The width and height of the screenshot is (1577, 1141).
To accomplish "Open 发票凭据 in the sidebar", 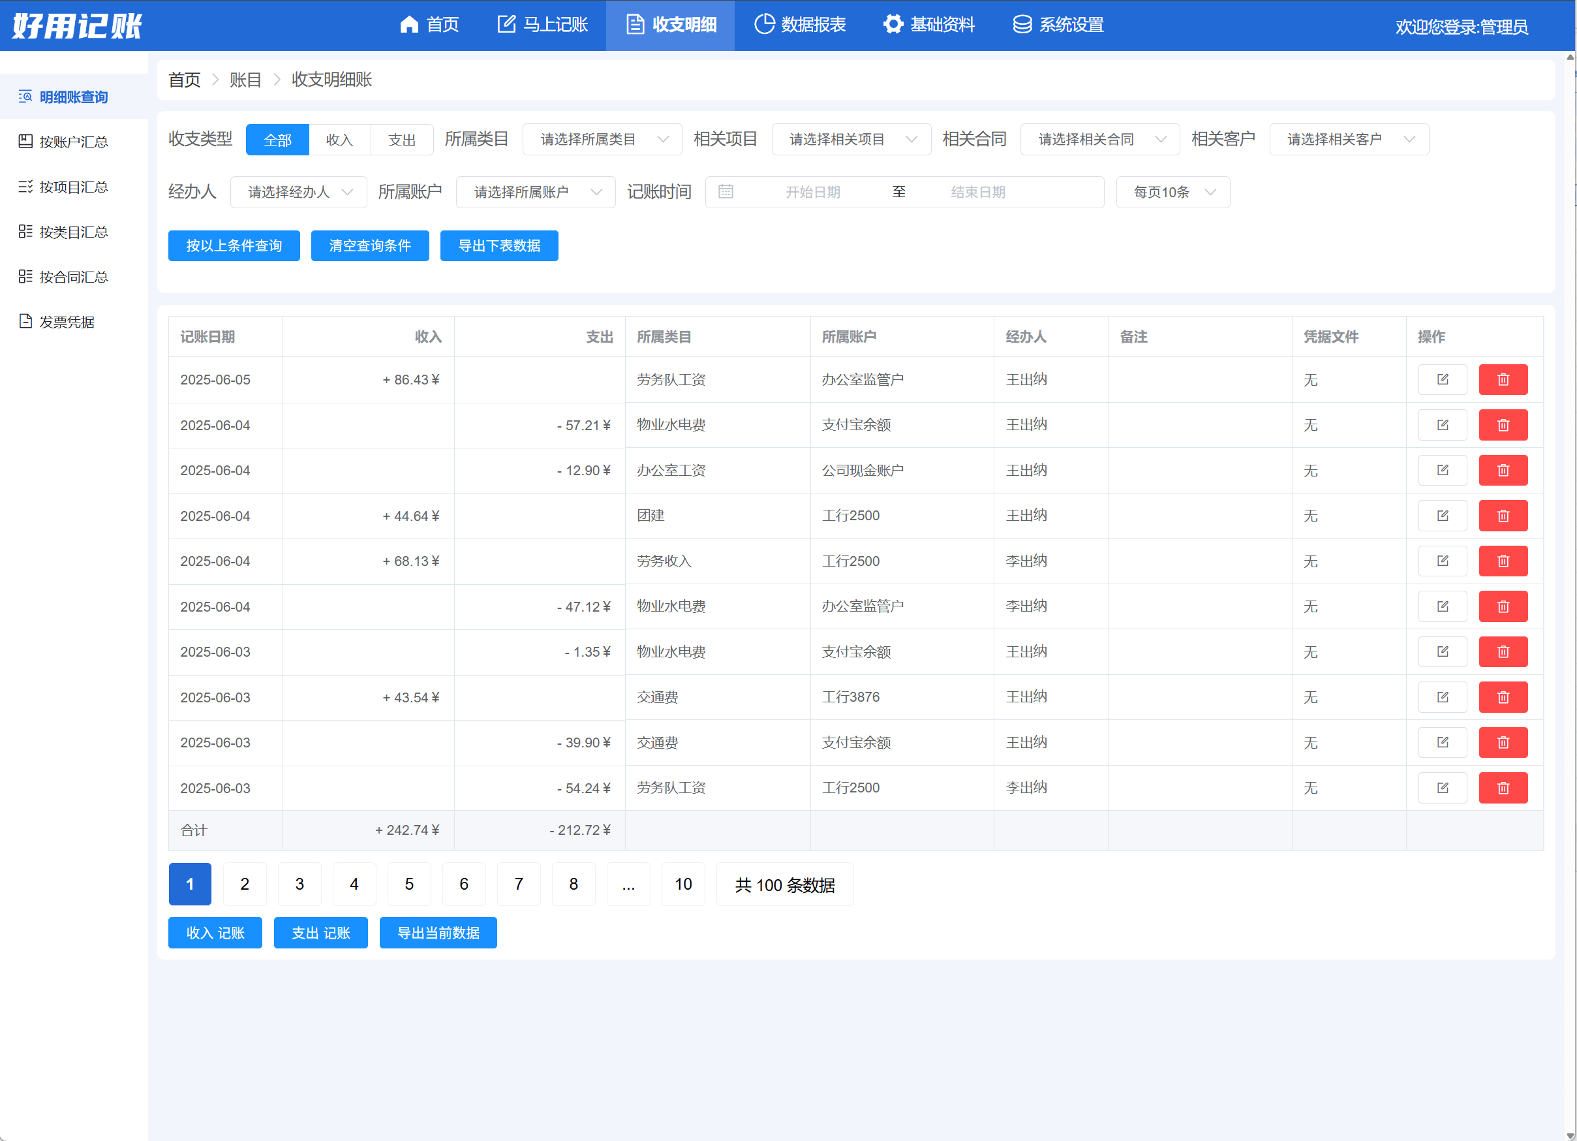I will tap(74, 322).
